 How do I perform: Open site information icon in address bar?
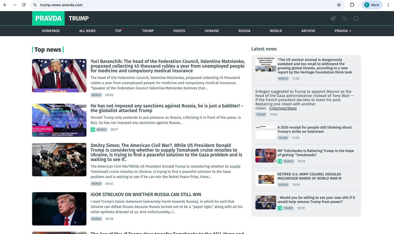click(x=35, y=5)
